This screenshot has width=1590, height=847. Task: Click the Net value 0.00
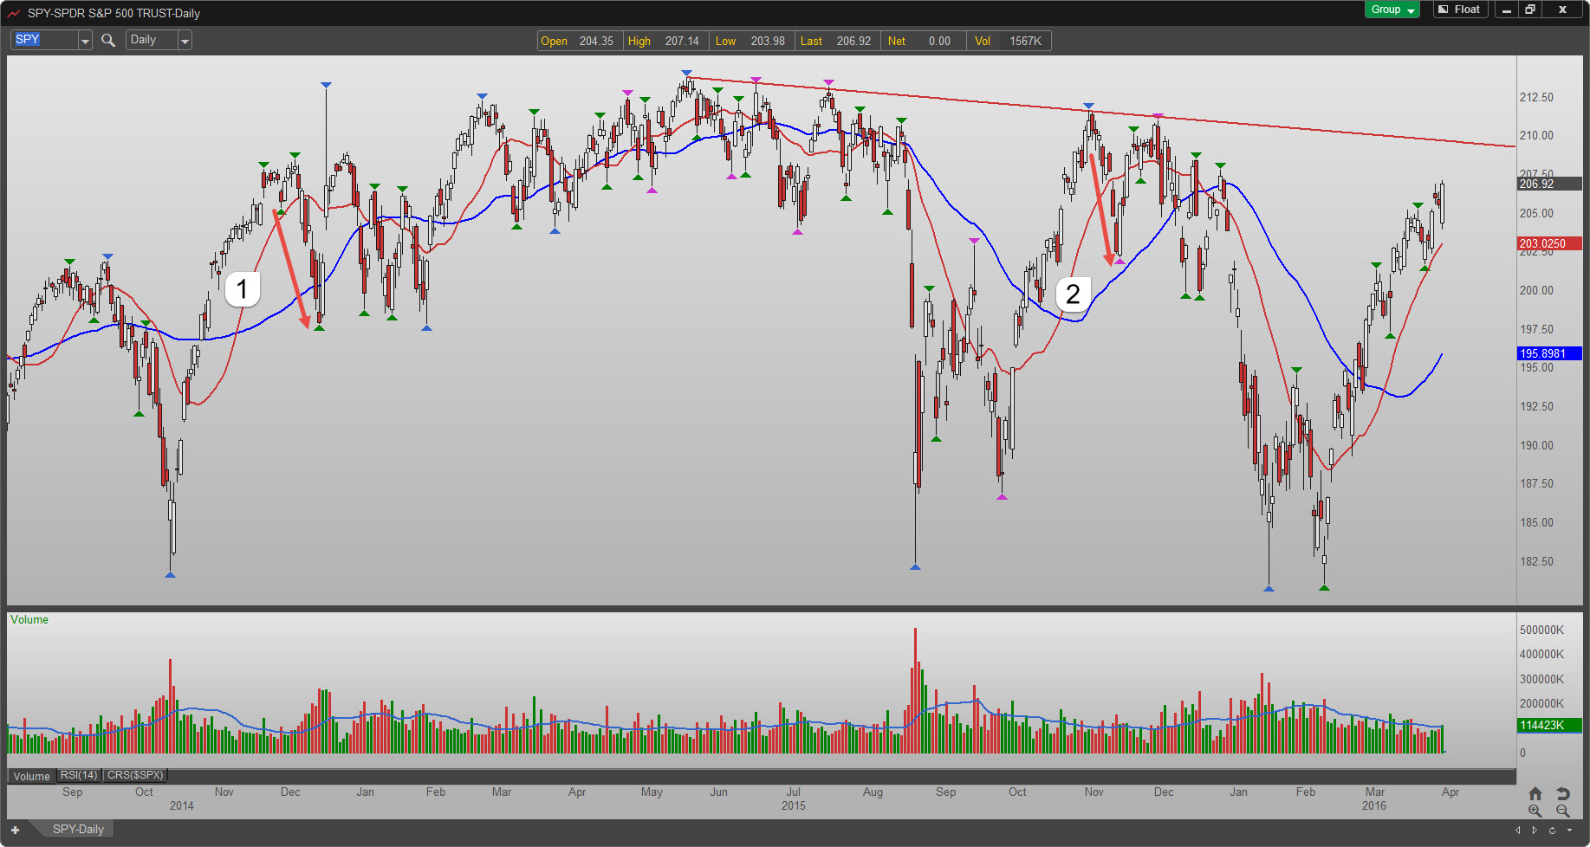pos(939,41)
